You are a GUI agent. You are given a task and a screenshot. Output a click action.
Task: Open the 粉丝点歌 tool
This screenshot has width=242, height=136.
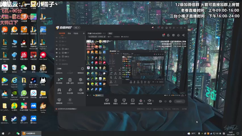pos(70,91)
